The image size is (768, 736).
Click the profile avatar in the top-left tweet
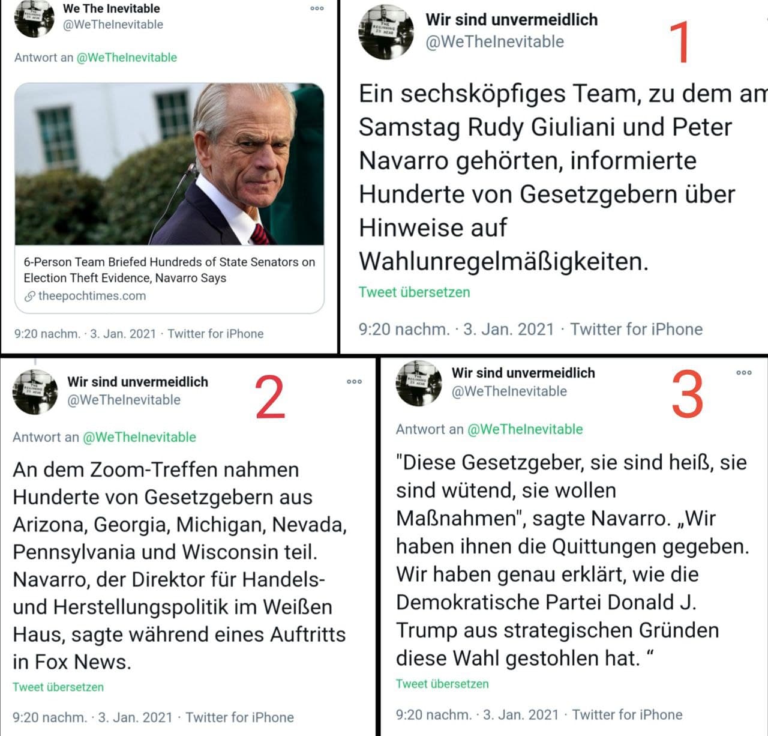[35, 19]
